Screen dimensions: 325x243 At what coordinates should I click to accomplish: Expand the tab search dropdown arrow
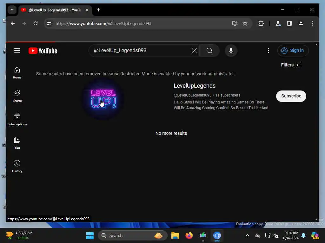click(x=12, y=10)
